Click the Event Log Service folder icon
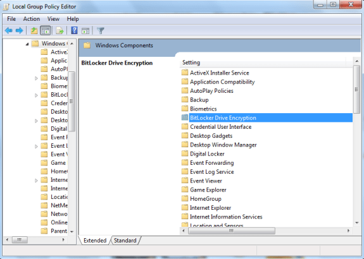The height and width of the screenshot is (259, 364). coord(185,172)
